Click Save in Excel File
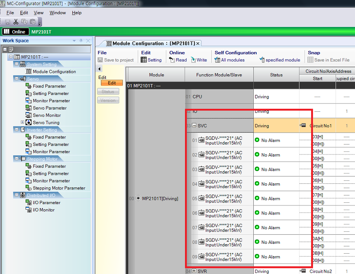 tap(329, 60)
